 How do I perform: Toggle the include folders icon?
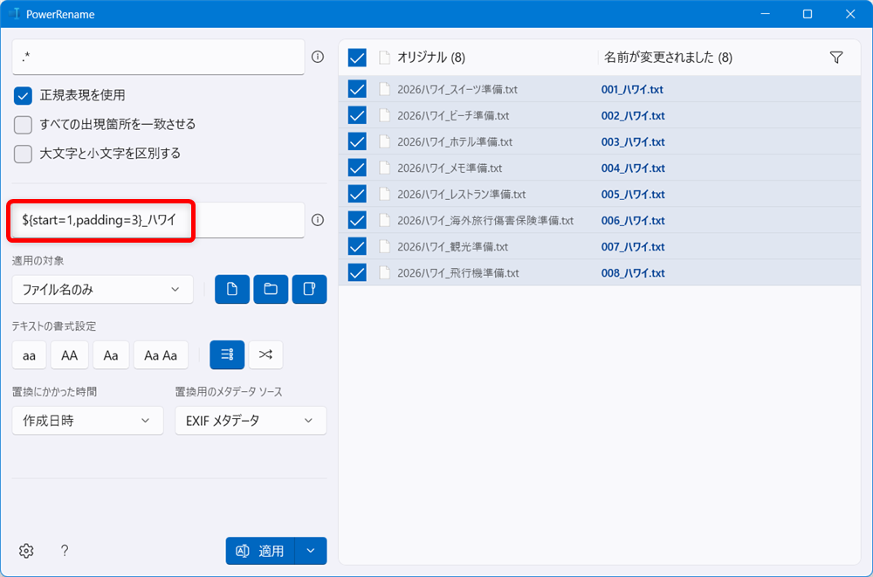[x=271, y=289]
